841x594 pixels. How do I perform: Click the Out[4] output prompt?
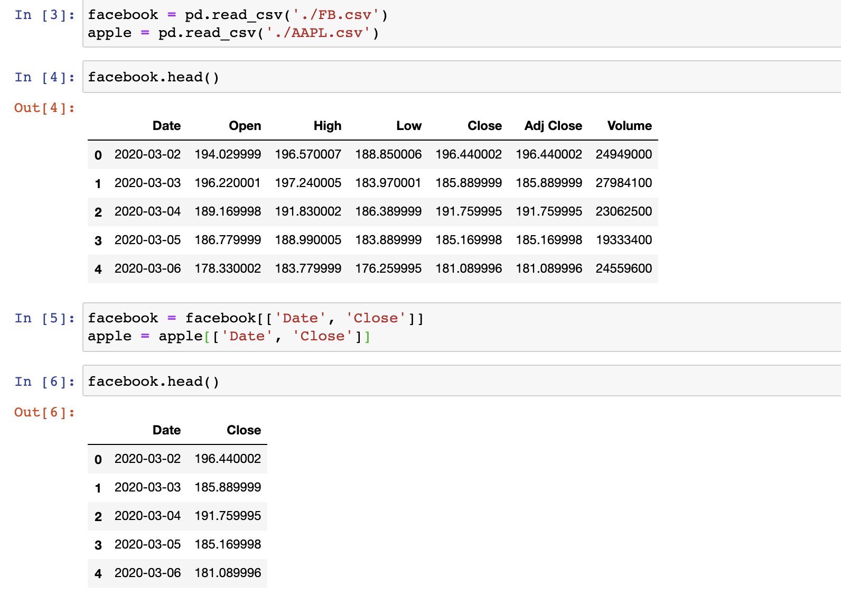tap(45, 108)
